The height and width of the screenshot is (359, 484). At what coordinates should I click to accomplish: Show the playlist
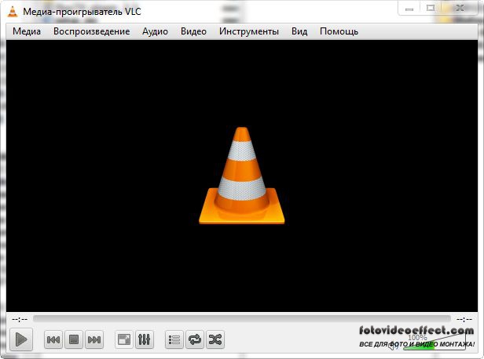point(174,339)
